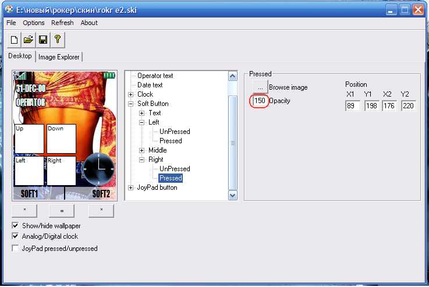
Task: Collapse the Left soft button node
Action: (x=141, y=122)
